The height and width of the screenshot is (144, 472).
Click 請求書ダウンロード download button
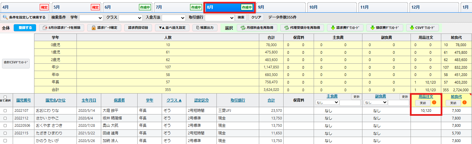tap(345, 28)
